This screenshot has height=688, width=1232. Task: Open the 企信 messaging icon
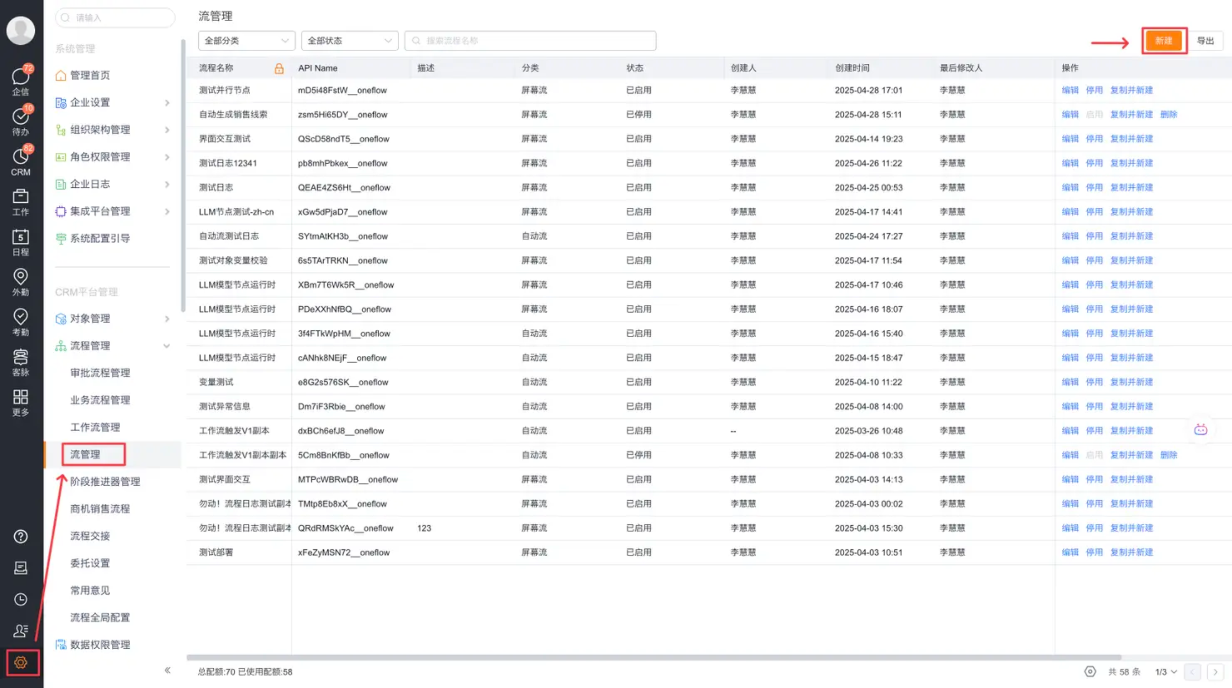pos(20,77)
